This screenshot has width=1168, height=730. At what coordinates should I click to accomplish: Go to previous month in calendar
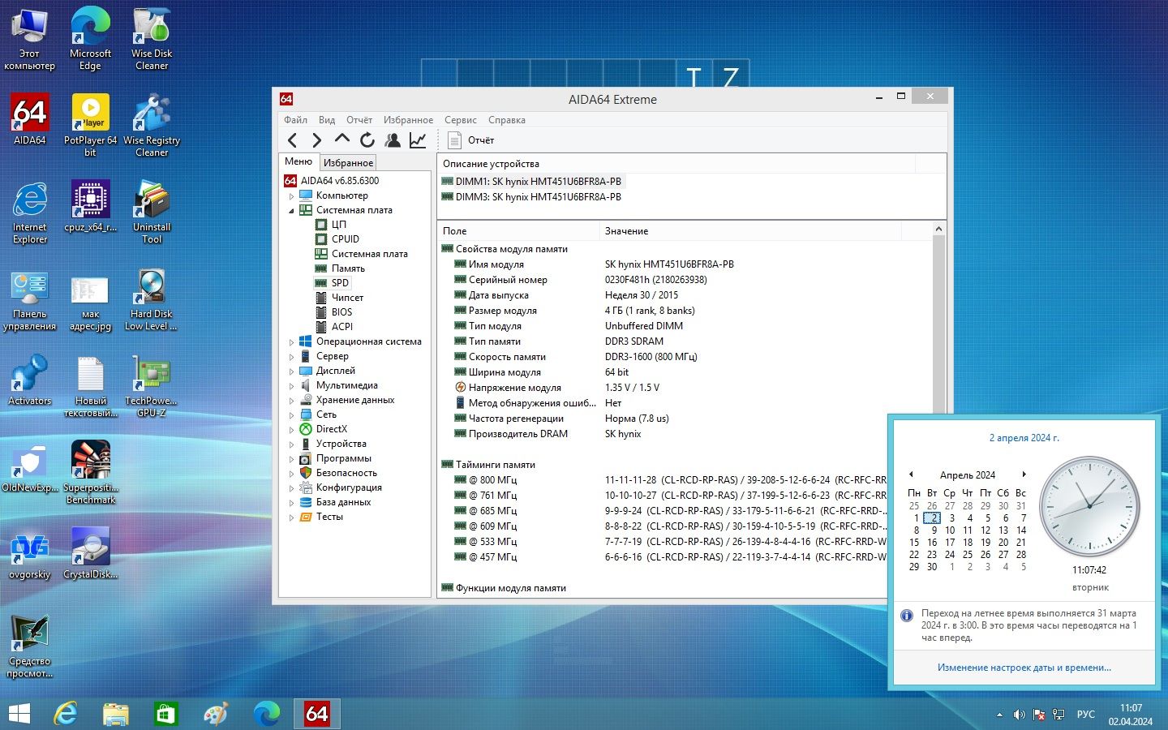pos(911,474)
